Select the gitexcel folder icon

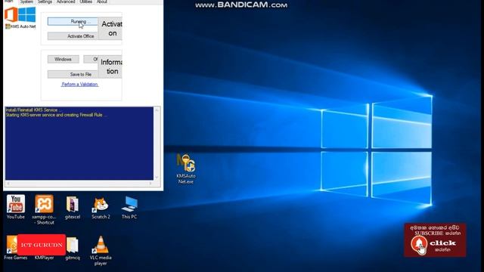coord(73,208)
